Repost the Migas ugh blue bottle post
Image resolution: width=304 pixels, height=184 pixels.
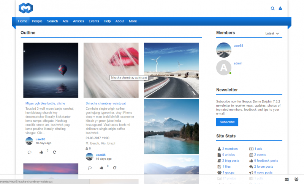54,152
